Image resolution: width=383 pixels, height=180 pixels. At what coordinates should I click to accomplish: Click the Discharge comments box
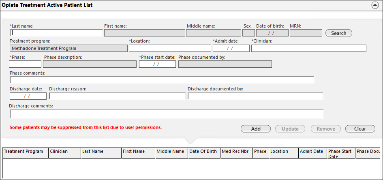tap(166, 114)
